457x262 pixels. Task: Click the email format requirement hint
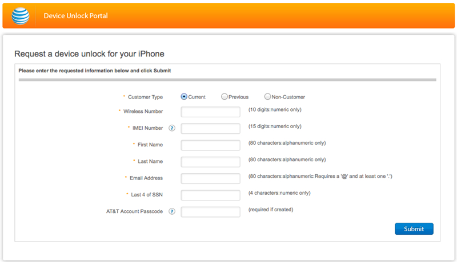coord(320,177)
